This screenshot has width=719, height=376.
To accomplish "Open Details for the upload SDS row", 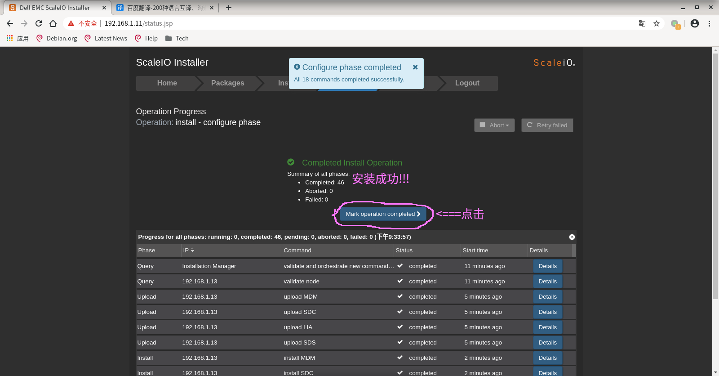I will 547,343.
